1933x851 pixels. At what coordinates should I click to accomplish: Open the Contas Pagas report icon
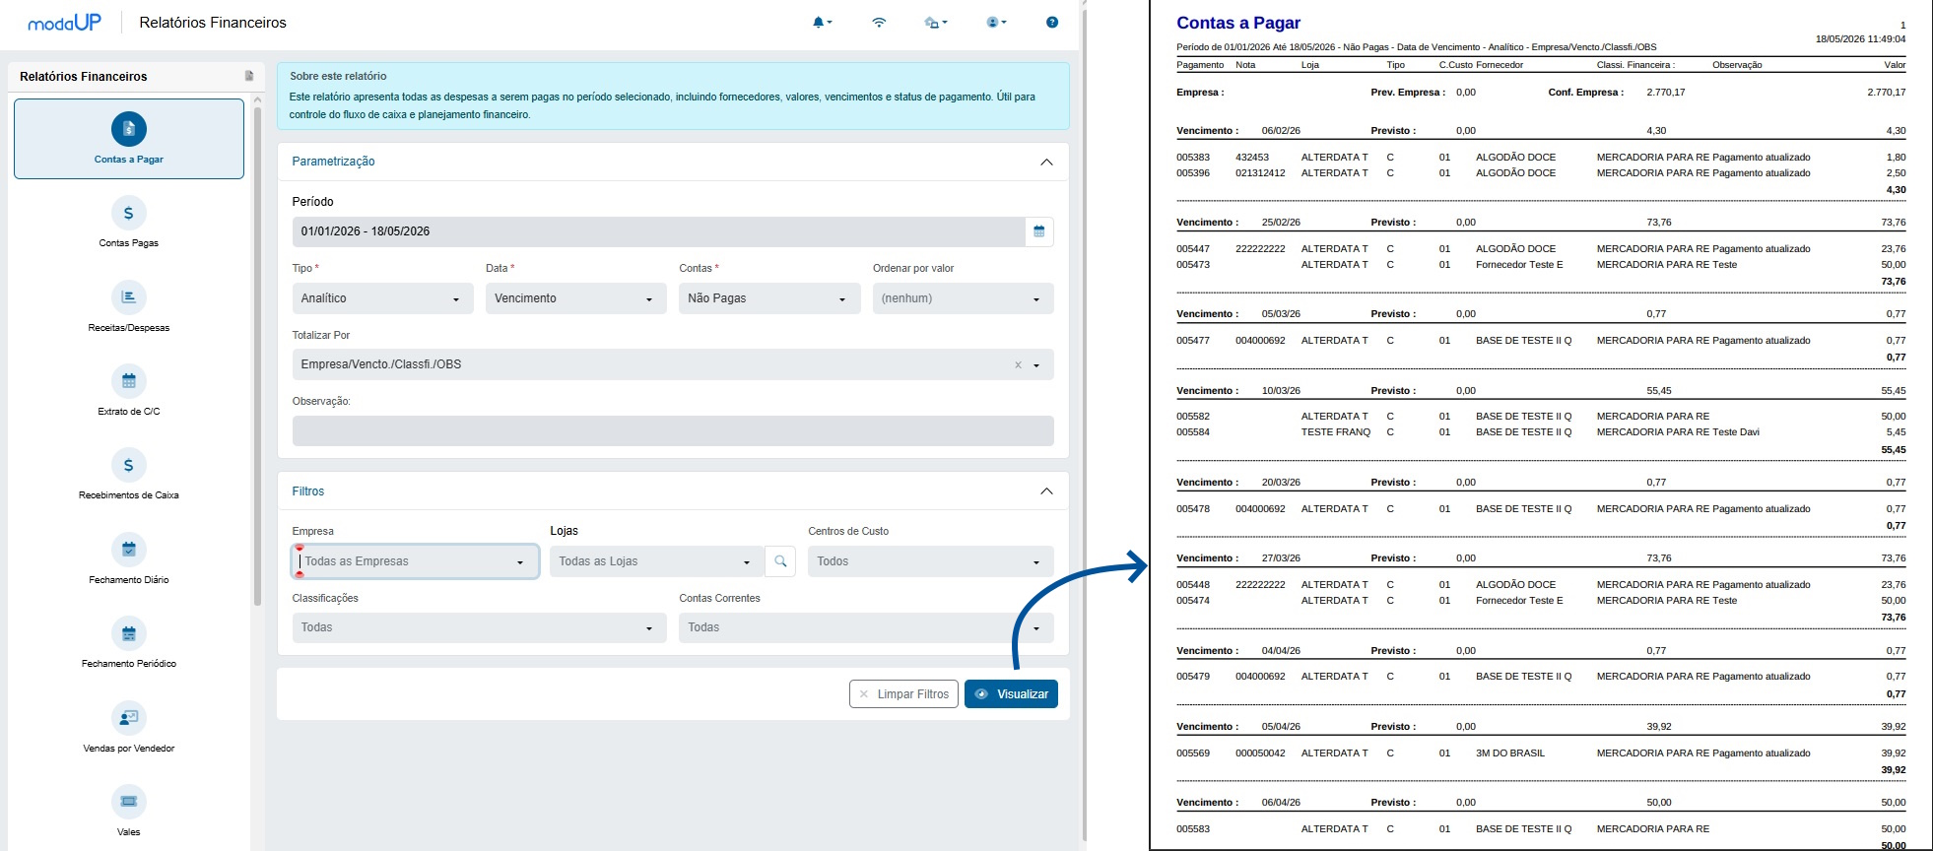pyautogui.click(x=129, y=213)
